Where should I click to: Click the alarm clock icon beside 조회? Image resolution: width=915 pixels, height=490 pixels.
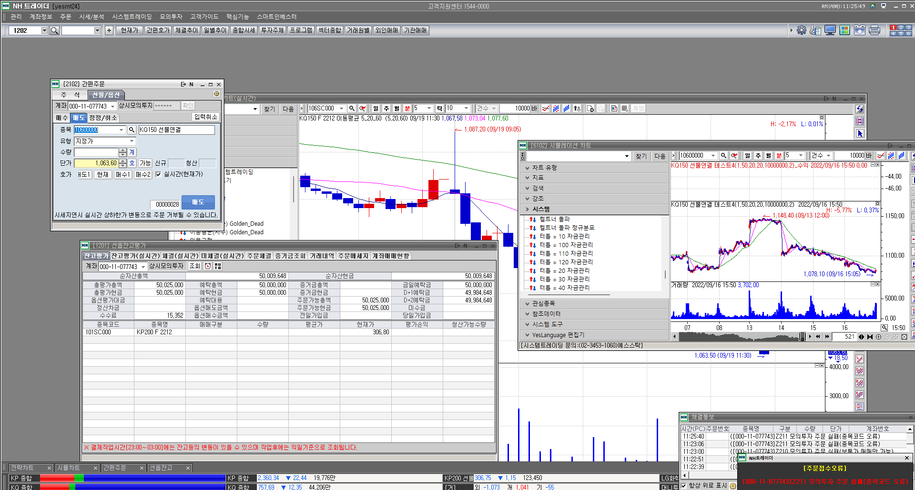(x=208, y=266)
